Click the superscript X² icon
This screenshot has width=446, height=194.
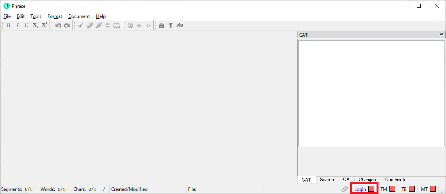click(x=44, y=26)
